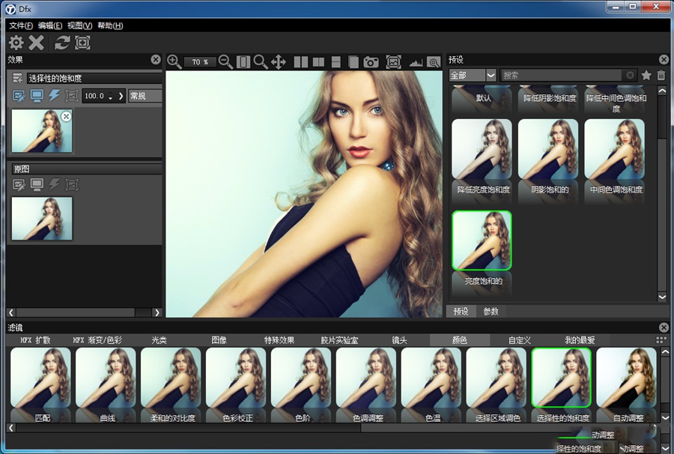Click the refresh arrows toolbar icon
Screen dimensions: 674x454
[x=62, y=43]
